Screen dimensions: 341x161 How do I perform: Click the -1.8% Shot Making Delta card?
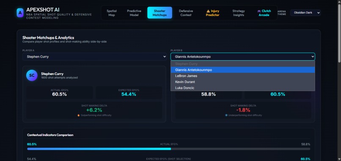coord(243,110)
